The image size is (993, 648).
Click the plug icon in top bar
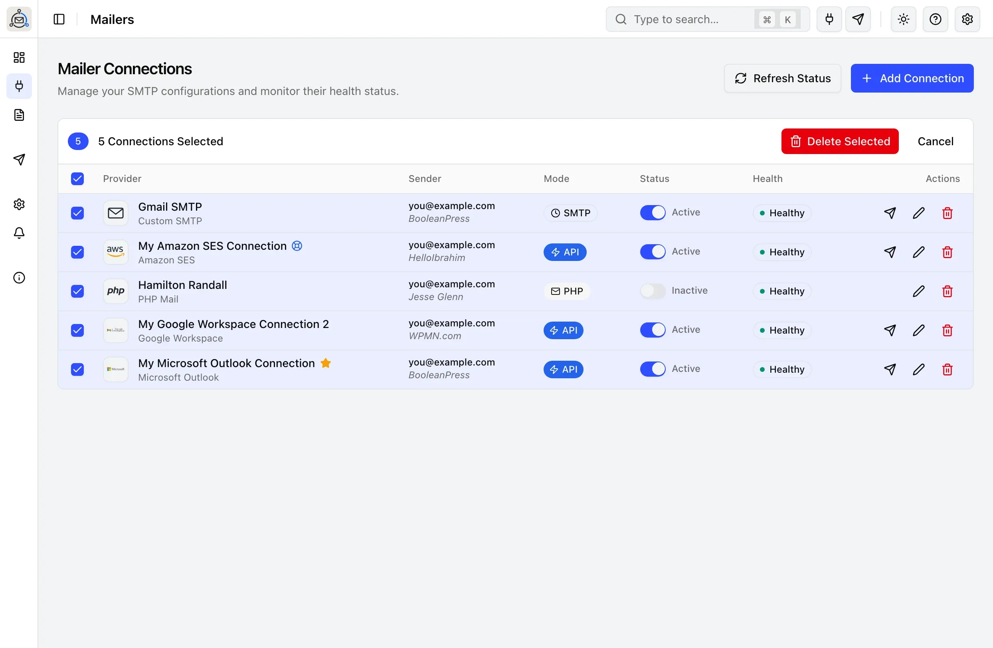pyautogui.click(x=829, y=19)
